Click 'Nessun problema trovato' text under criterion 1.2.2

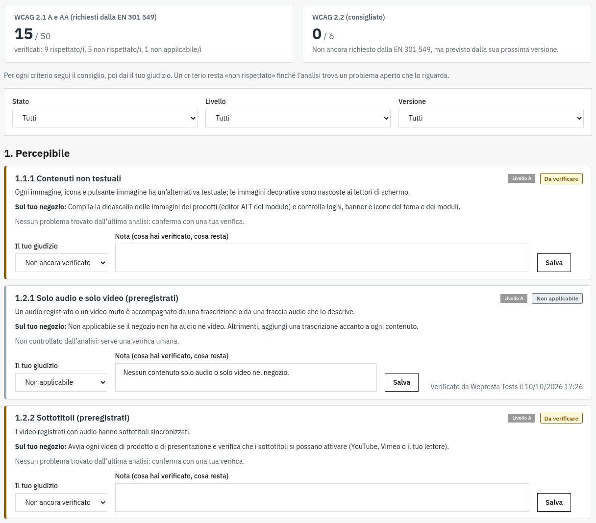(130, 461)
